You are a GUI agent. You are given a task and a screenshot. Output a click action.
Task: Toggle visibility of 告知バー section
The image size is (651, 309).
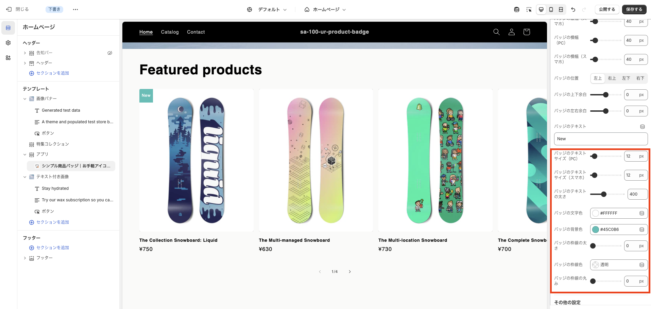click(110, 53)
